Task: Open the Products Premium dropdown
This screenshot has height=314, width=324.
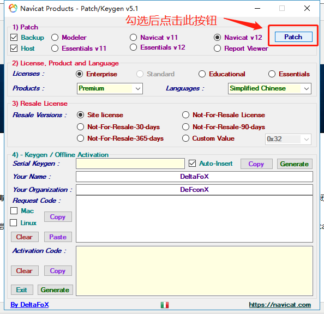Action: (110, 89)
